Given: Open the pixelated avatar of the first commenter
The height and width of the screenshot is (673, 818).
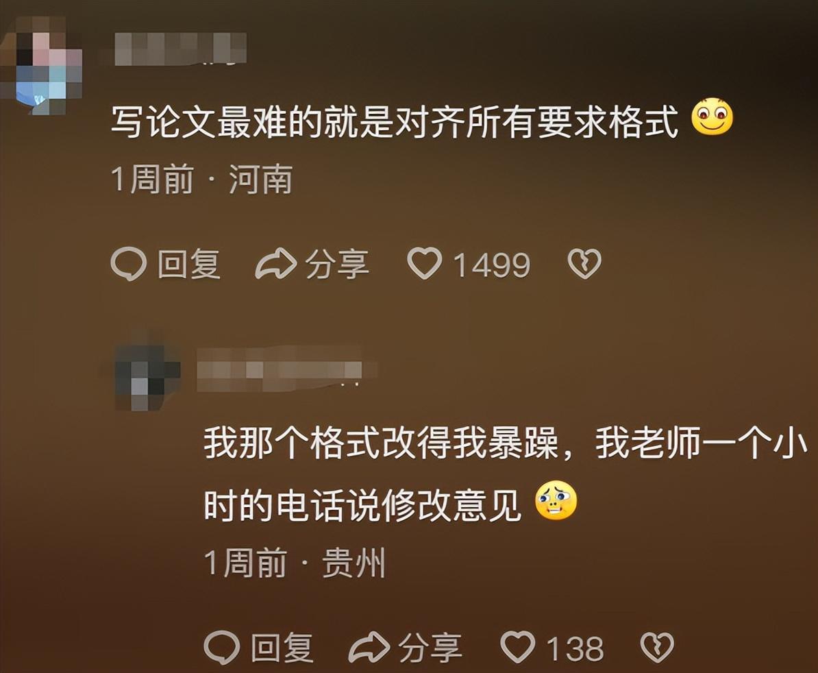Looking at the screenshot, I should click(x=42, y=65).
